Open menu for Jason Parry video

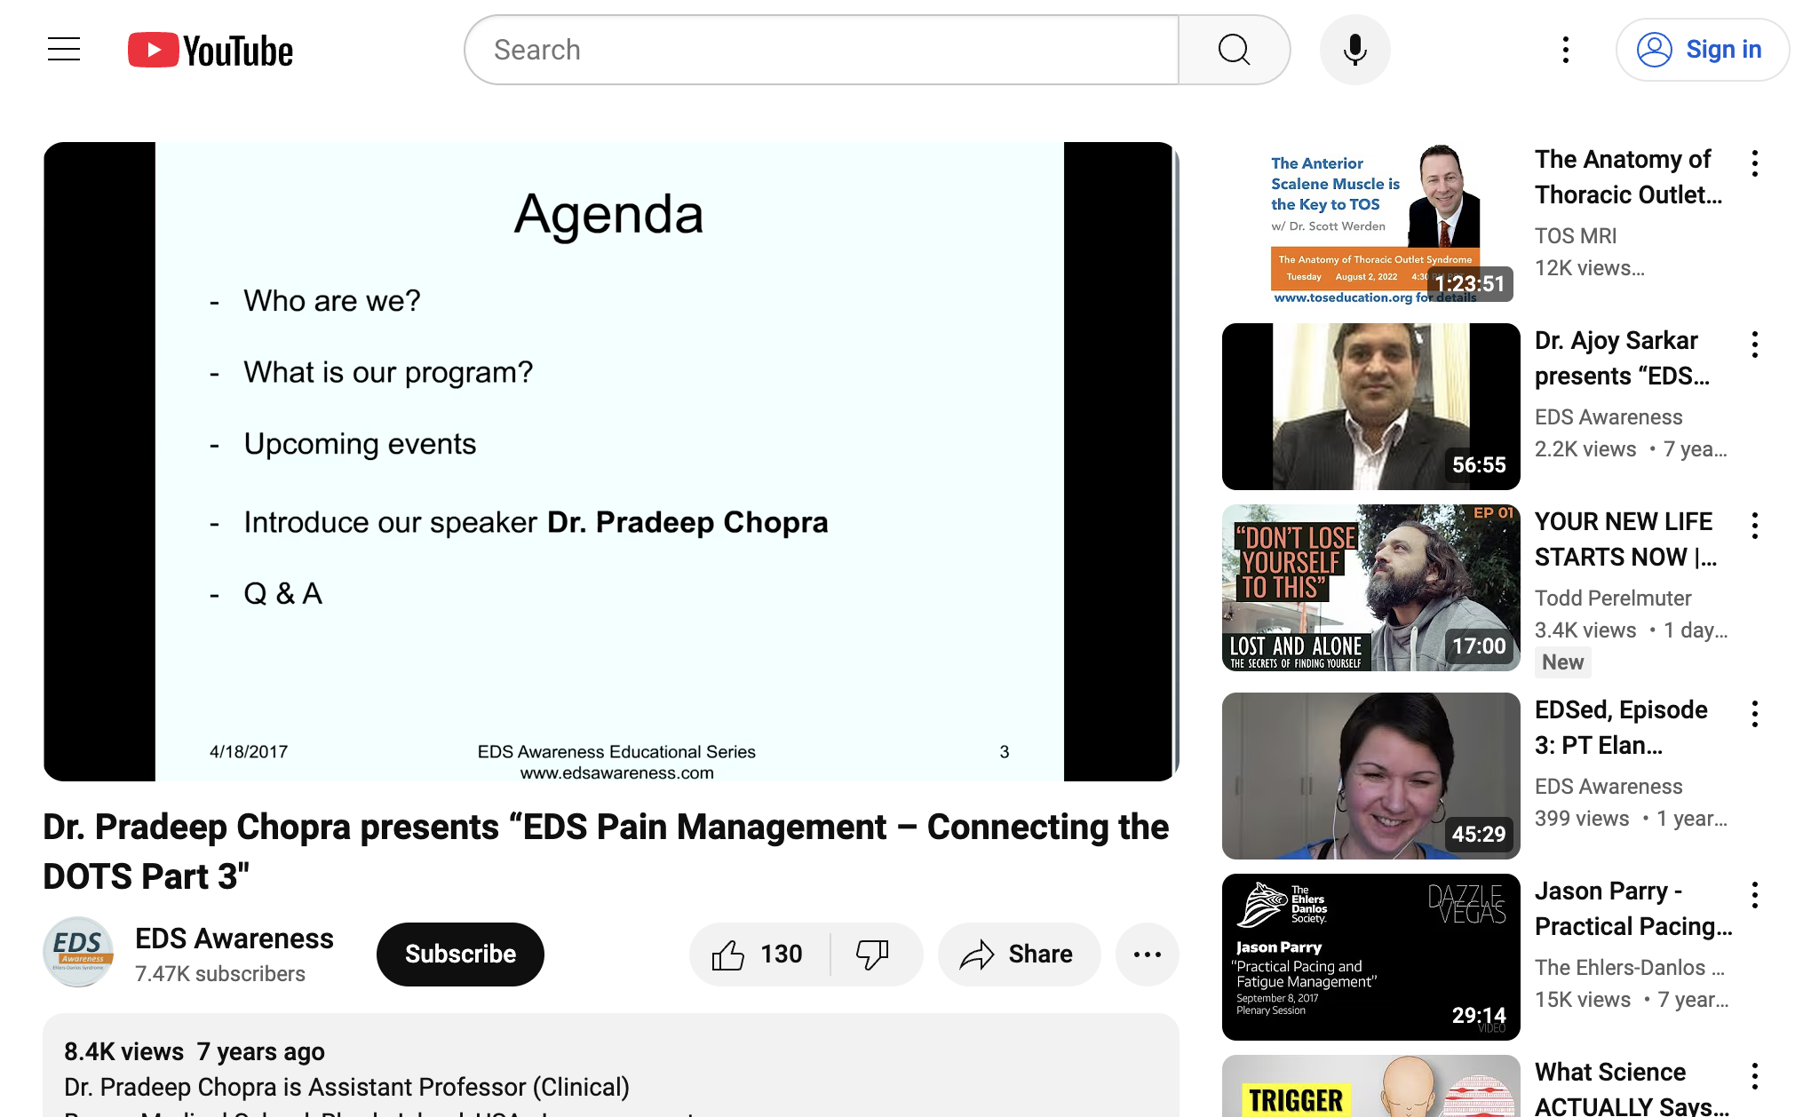pos(1755,895)
